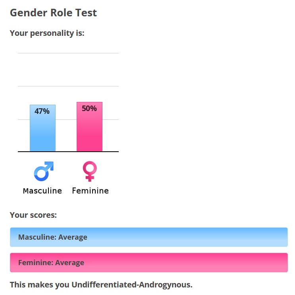Select the 'Feminine: Average' pink score bar
This screenshot has height=295, width=295.
(148, 263)
